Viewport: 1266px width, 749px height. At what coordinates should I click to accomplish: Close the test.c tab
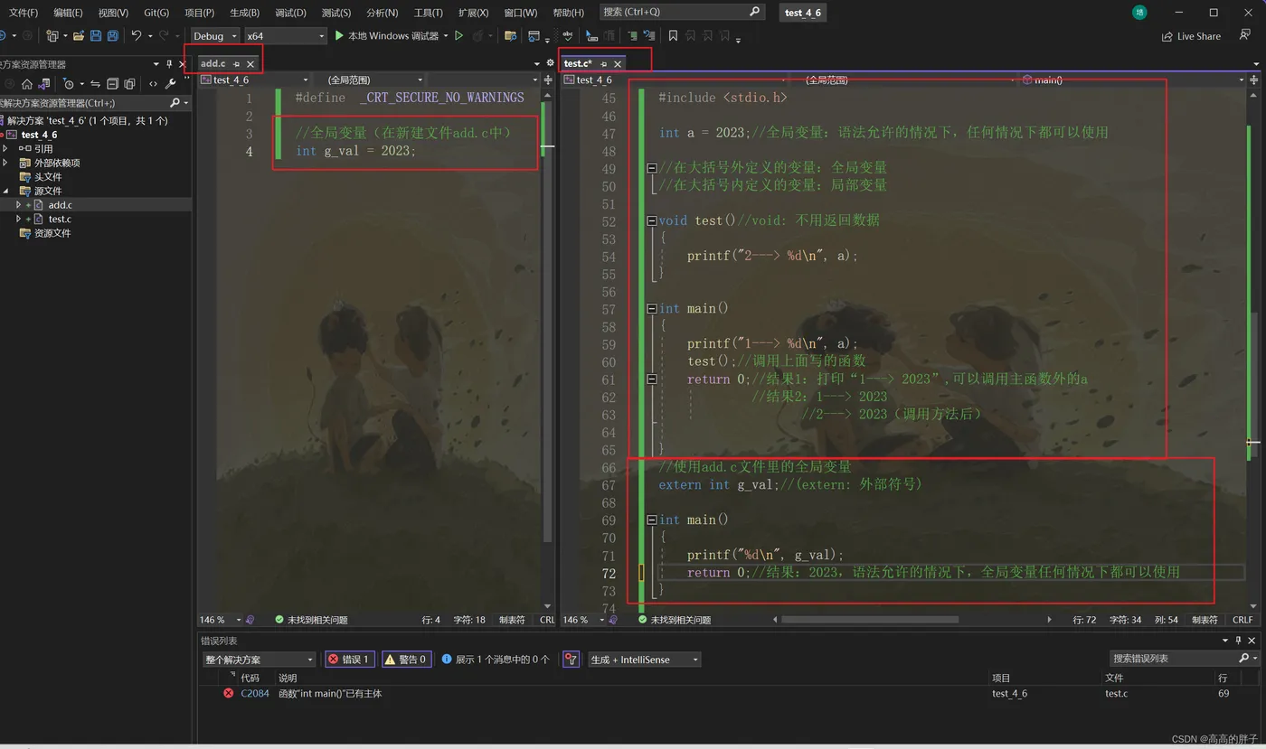pos(618,64)
